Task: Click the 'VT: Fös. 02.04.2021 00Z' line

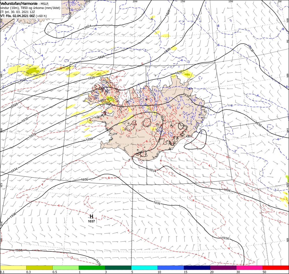Action: click(x=18, y=16)
